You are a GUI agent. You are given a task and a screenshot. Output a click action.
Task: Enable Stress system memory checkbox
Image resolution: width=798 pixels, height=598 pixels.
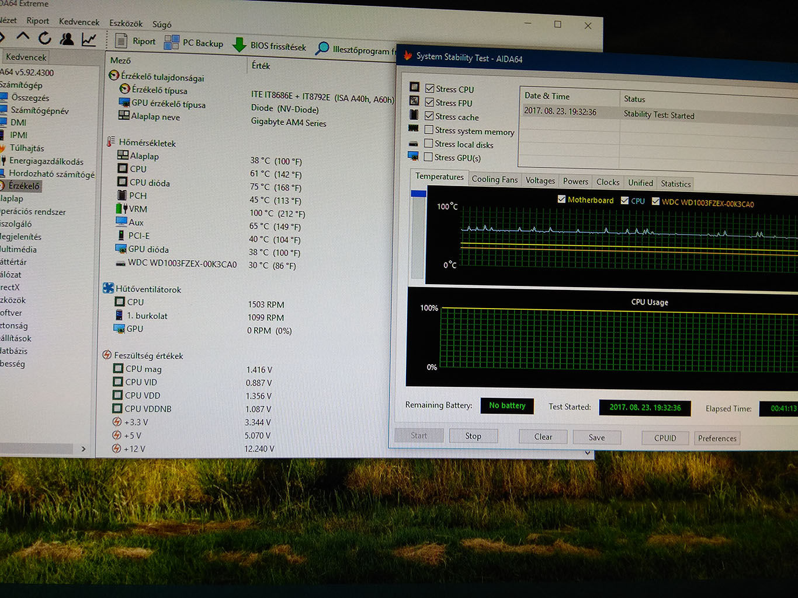[429, 130]
